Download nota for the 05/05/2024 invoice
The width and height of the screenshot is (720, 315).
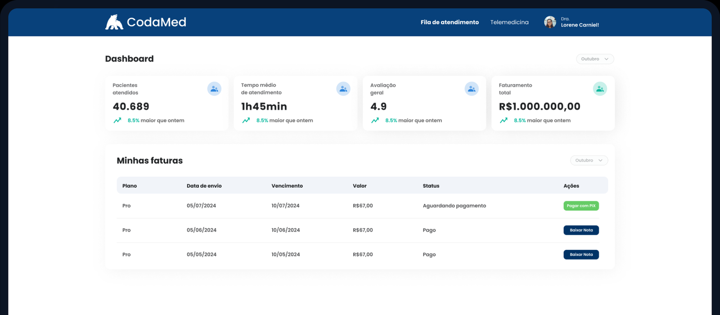coord(581,255)
